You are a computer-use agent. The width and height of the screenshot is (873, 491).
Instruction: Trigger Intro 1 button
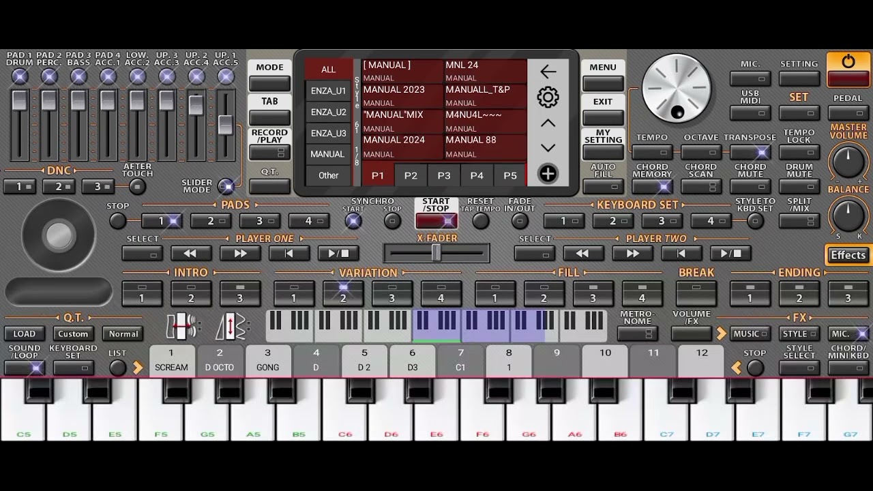tap(142, 293)
